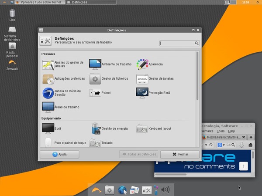Click the Fechar button
The image size is (262, 196).
coord(180,154)
